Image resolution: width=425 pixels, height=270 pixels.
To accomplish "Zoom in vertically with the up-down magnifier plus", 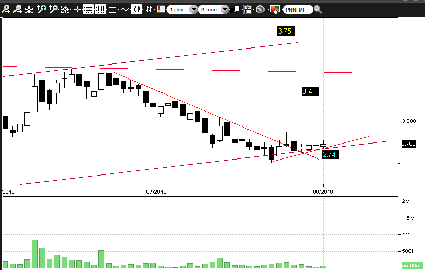I will [x=41, y=9].
